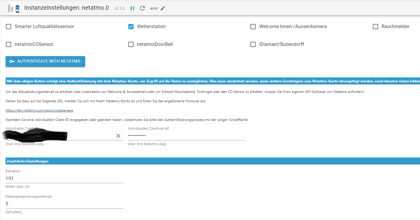This screenshot has width=420, height=220.
Task: Enable netatmoCOSensor checkbox
Action: (x=9, y=44)
